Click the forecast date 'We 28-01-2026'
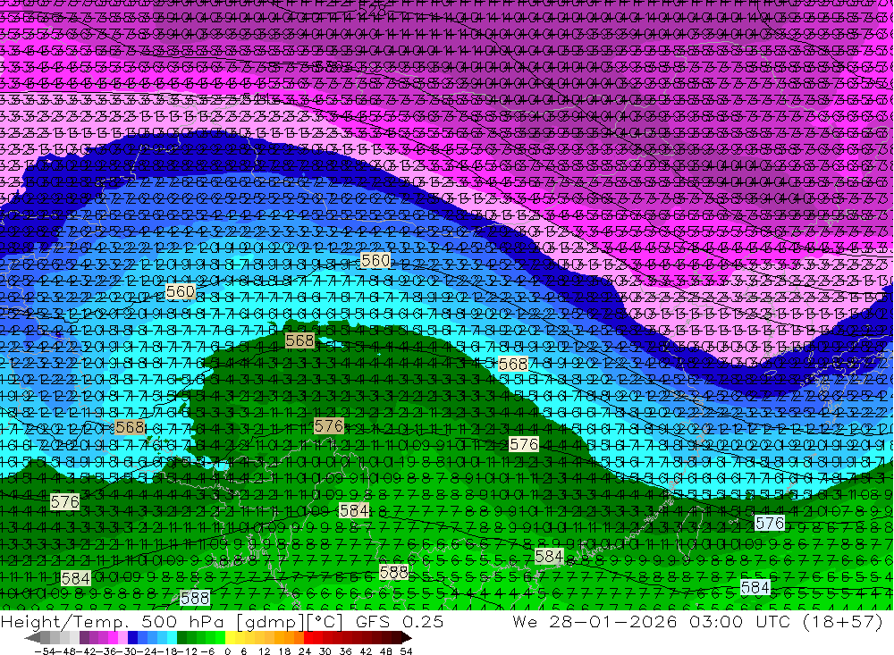This screenshot has width=894, height=655. point(595,621)
